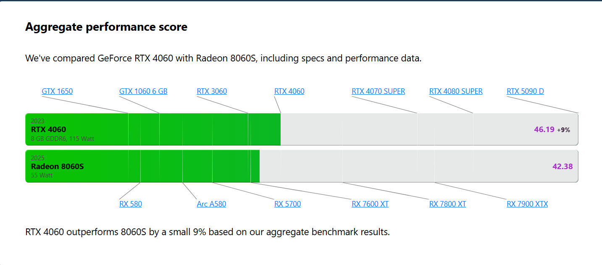Open the RX 7800 XT link

447,204
